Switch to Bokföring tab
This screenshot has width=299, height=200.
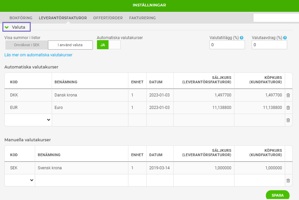pyautogui.click(x=21, y=18)
